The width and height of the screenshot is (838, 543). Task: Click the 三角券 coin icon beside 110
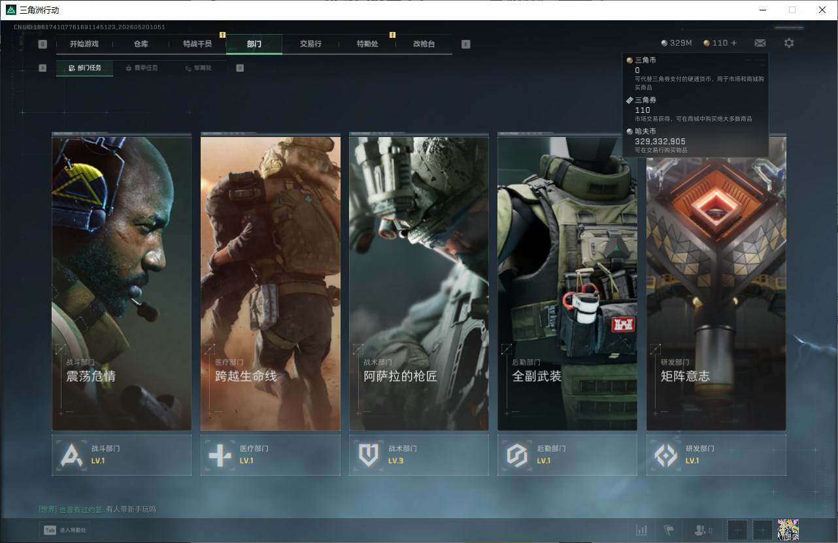click(707, 43)
